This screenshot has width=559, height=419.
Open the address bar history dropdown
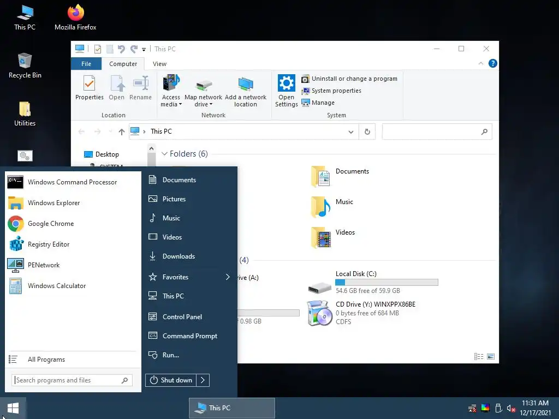tap(351, 132)
